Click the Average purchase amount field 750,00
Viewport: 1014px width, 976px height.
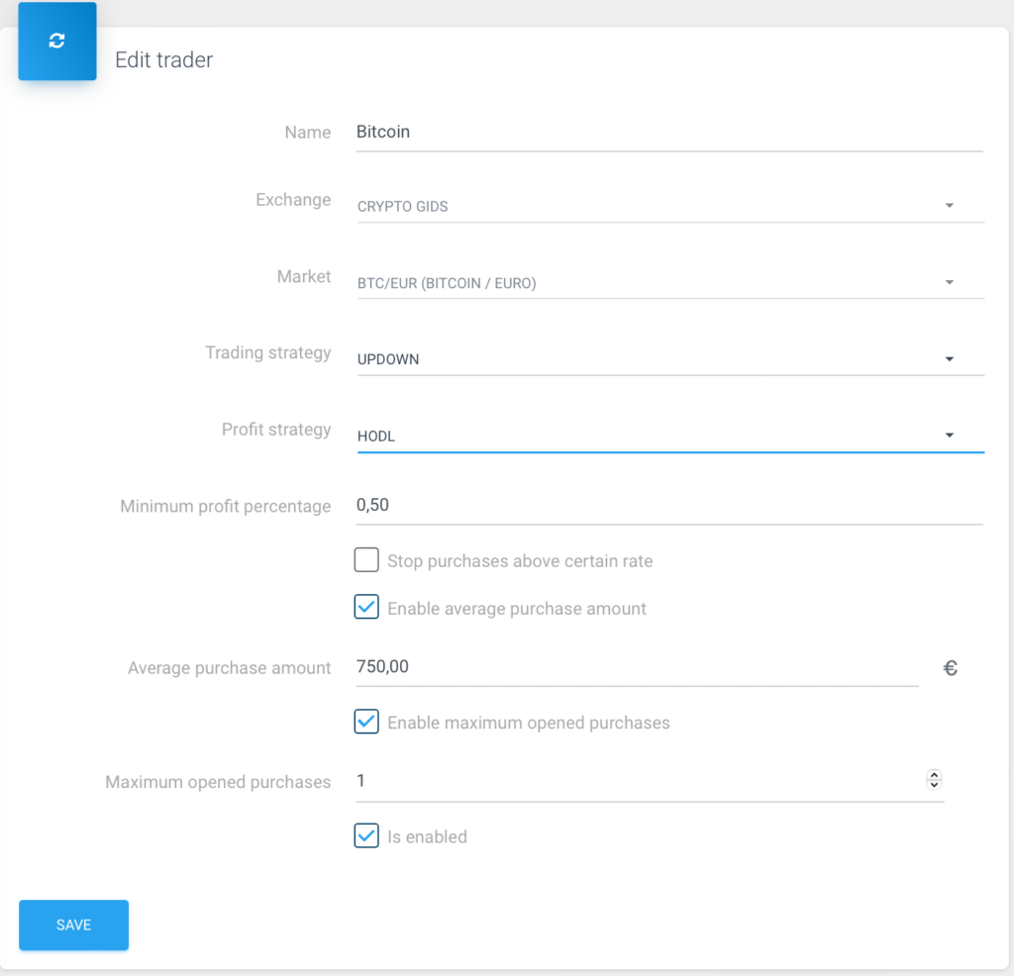pyautogui.click(x=637, y=667)
